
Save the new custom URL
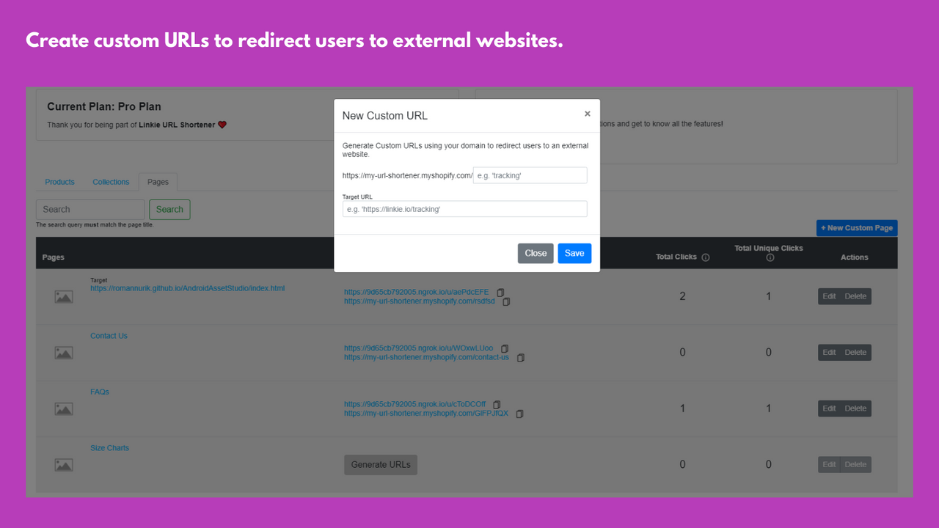574,253
